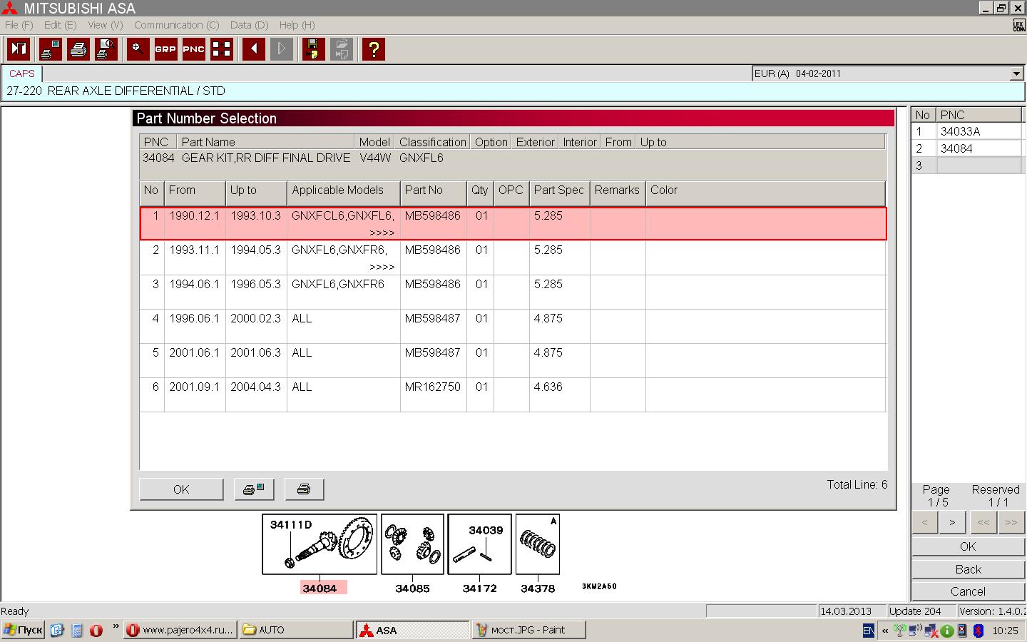Open the Communication (C) menu

[176, 25]
